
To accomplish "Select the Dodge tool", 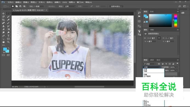I will [8, 33].
